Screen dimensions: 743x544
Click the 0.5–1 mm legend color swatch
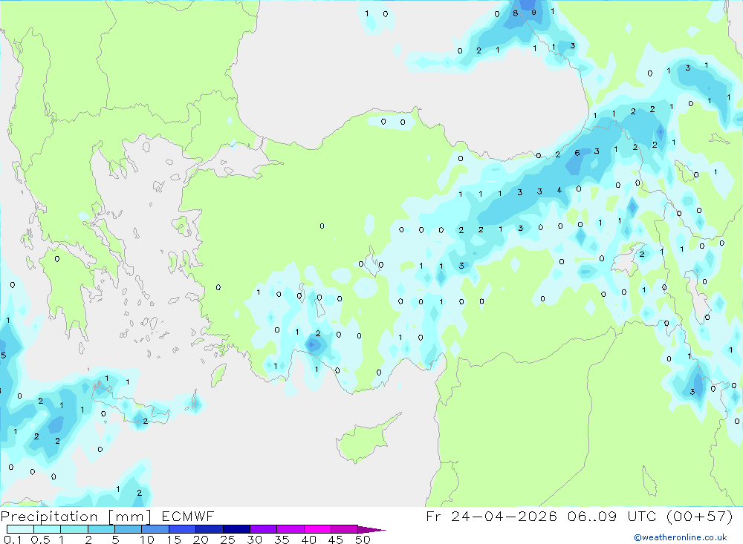pyautogui.click(x=47, y=529)
